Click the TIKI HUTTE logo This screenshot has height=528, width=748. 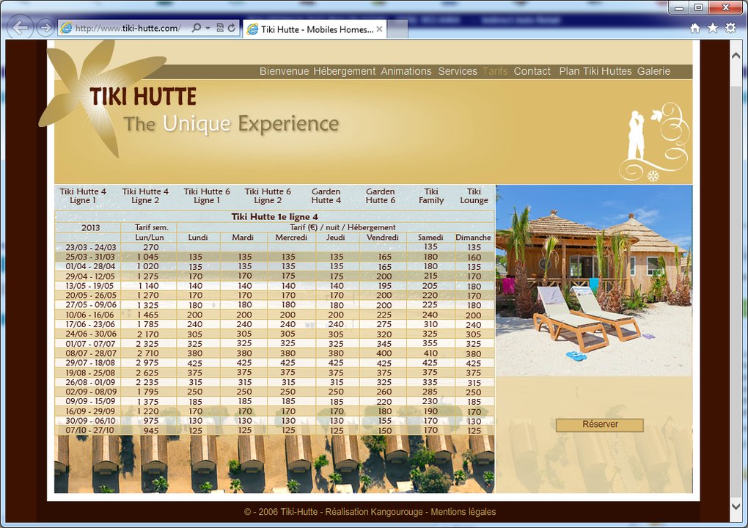[143, 96]
